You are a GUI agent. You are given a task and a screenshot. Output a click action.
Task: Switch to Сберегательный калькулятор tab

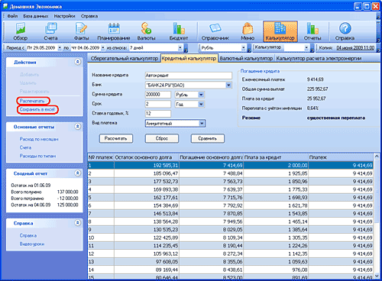point(125,58)
